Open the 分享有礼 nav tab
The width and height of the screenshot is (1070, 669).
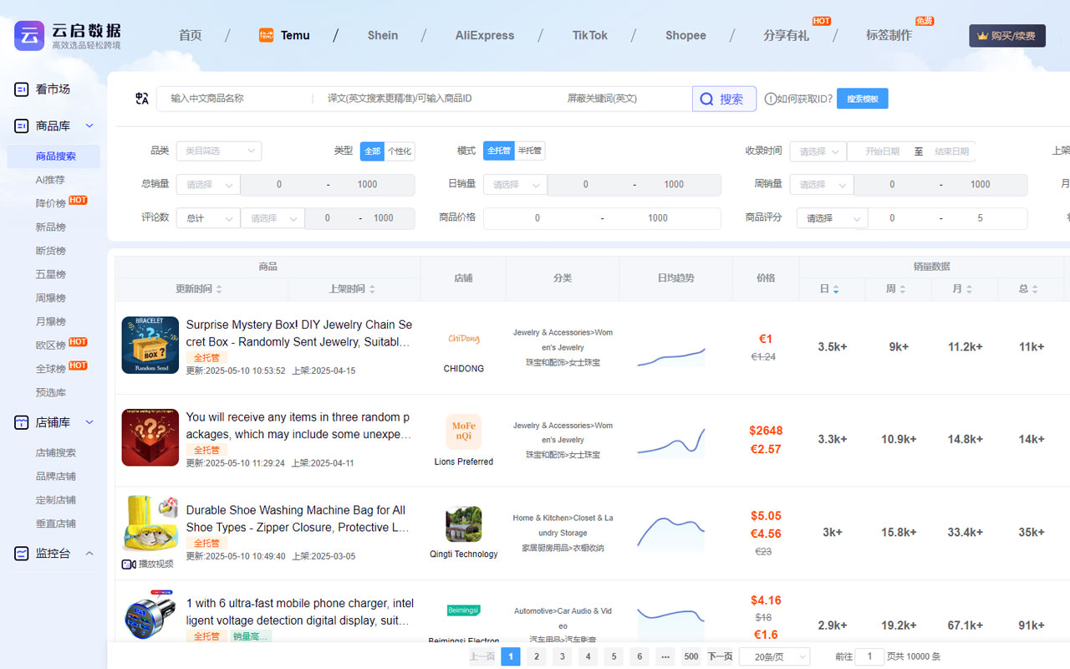(786, 35)
